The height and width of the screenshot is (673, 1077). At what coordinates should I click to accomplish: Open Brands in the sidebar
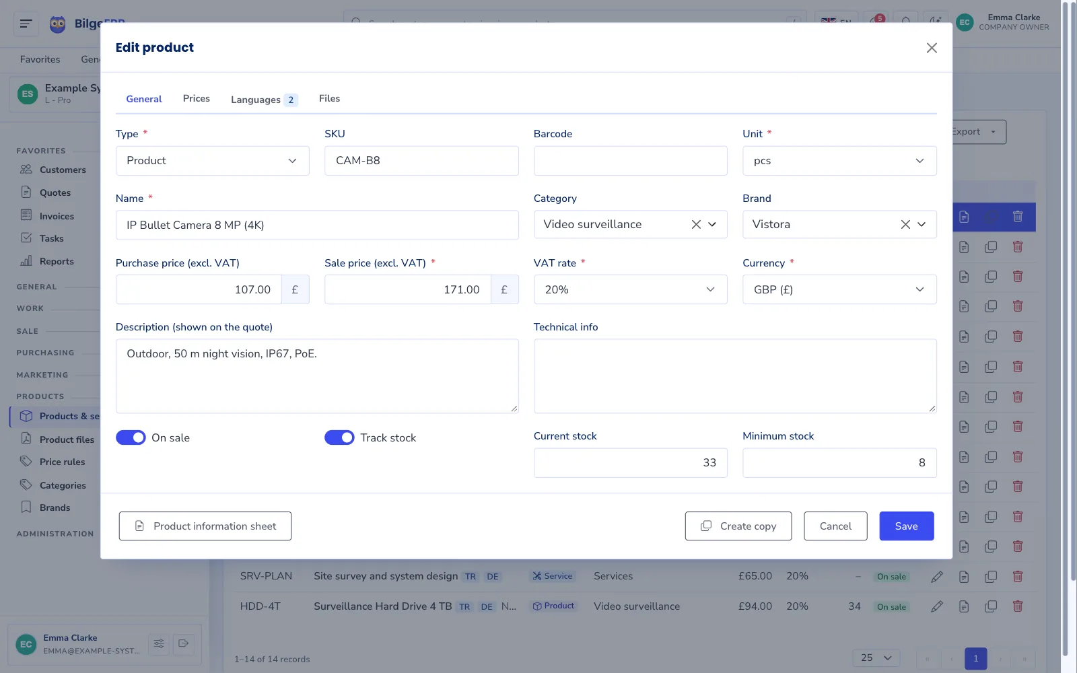(54, 507)
